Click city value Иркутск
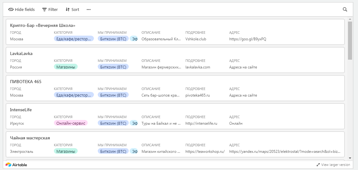This screenshot has width=358, height=170. point(17,123)
